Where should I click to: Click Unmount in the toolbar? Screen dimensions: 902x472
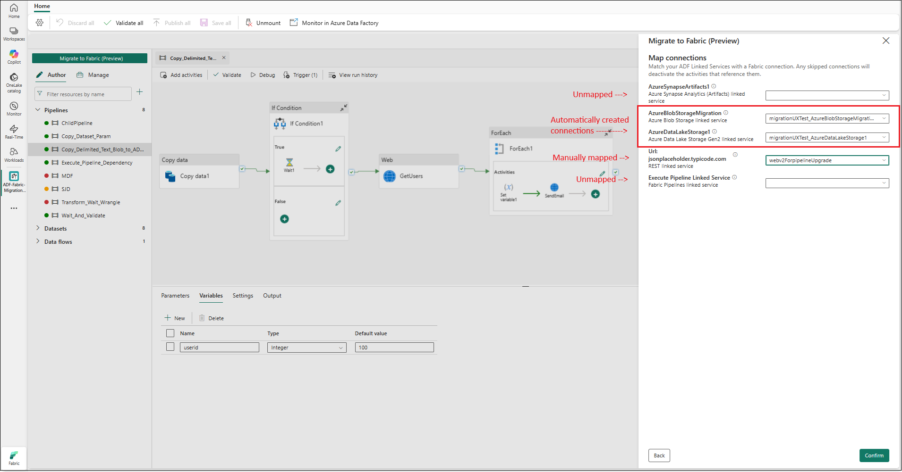pyautogui.click(x=263, y=23)
